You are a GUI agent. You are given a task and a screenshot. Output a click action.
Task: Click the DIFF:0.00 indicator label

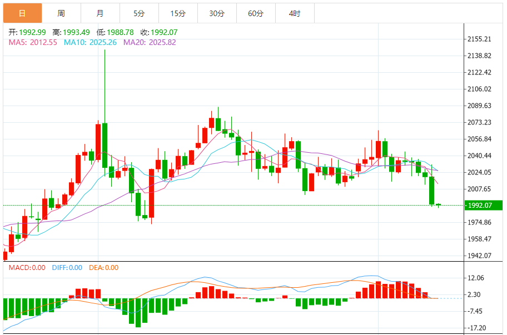(67, 267)
